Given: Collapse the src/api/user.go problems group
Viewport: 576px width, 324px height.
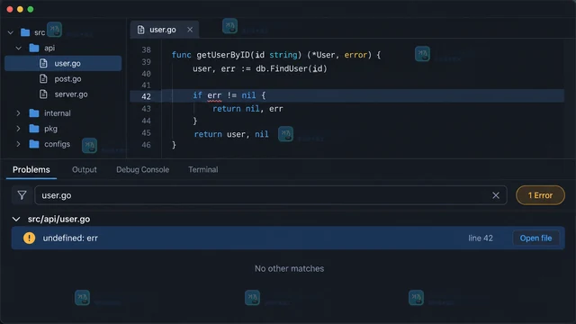Looking at the screenshot, I should click(x=16, y=220).
